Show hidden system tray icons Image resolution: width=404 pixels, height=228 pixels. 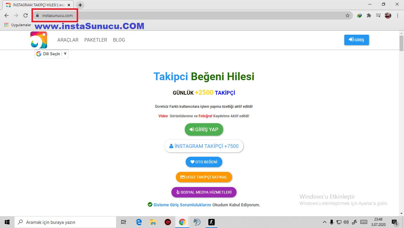point(324,222)
